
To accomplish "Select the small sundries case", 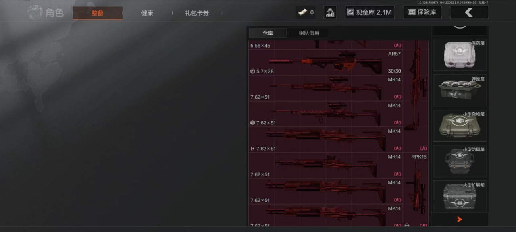I will [x=460, y=126].
